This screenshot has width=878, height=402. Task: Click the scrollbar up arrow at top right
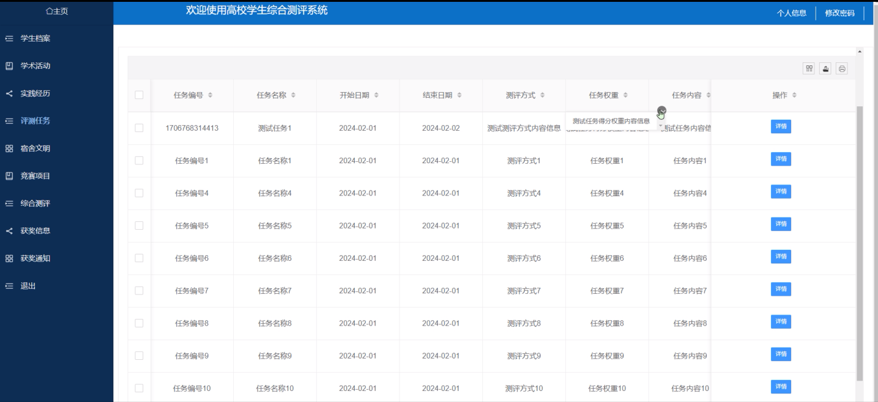click(860, 51)
